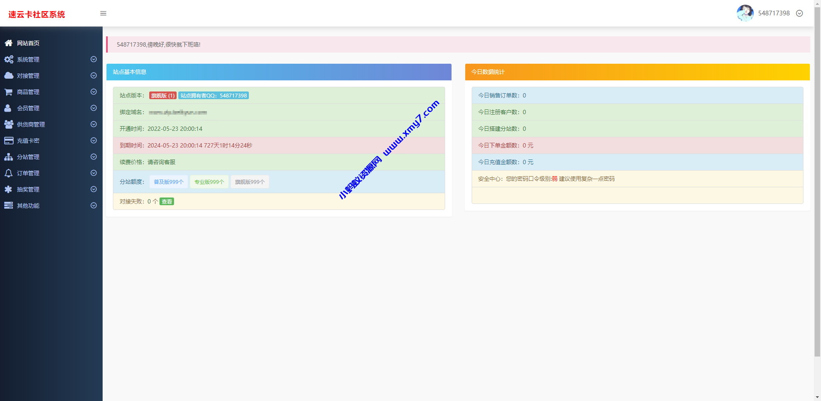Click the green 查看 button
The height and width of the screenshot is (401, 821).
167,202
